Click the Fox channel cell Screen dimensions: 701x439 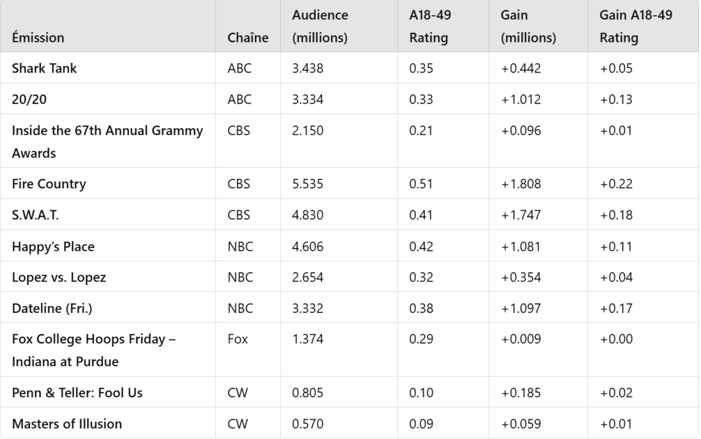237,339
